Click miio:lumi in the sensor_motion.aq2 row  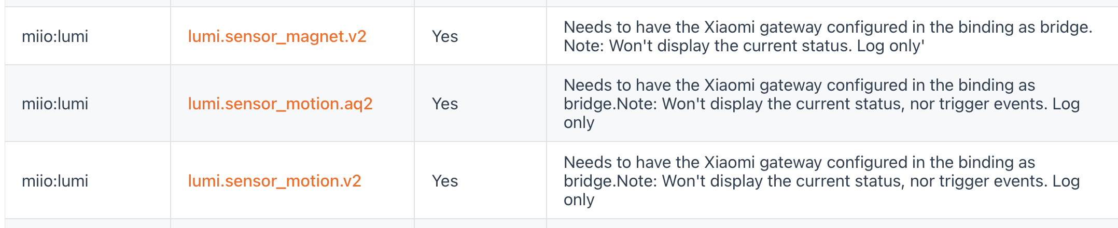pyautogui.click(x=55, y=104)
